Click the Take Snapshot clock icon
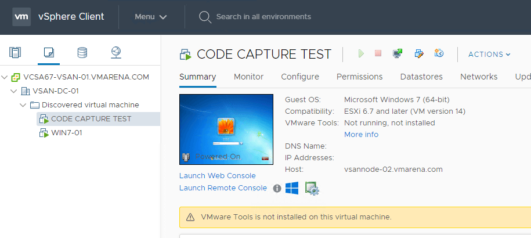Viewport: 531px width, 238px height. (x=439, y=53)
